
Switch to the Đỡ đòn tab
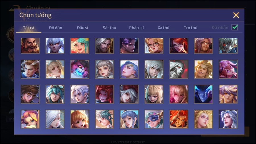click(55, 28)
